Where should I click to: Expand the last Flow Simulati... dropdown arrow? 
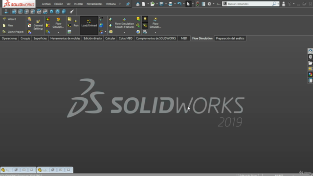156,32
